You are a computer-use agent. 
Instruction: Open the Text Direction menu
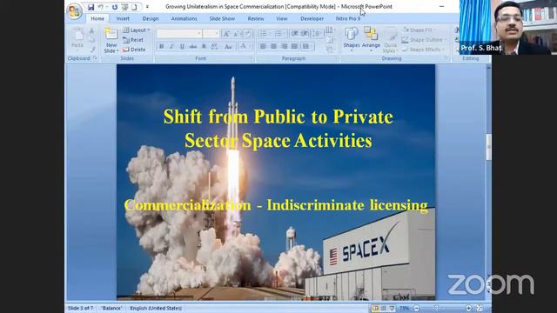click(329, 30)
